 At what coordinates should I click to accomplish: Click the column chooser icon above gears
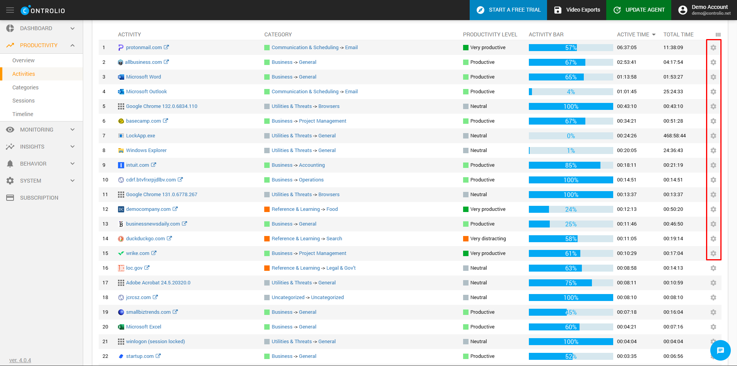(x=718, y=35)
